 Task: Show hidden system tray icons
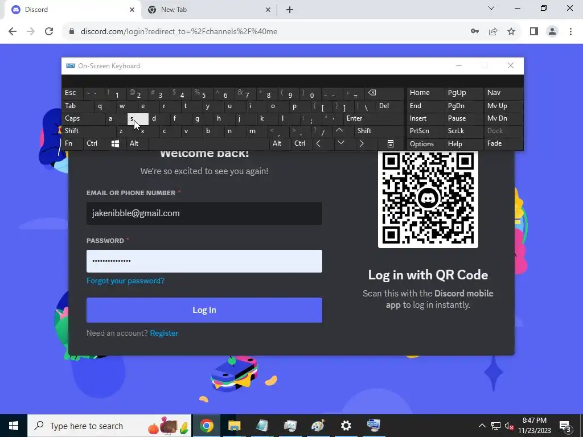[482, 426]
